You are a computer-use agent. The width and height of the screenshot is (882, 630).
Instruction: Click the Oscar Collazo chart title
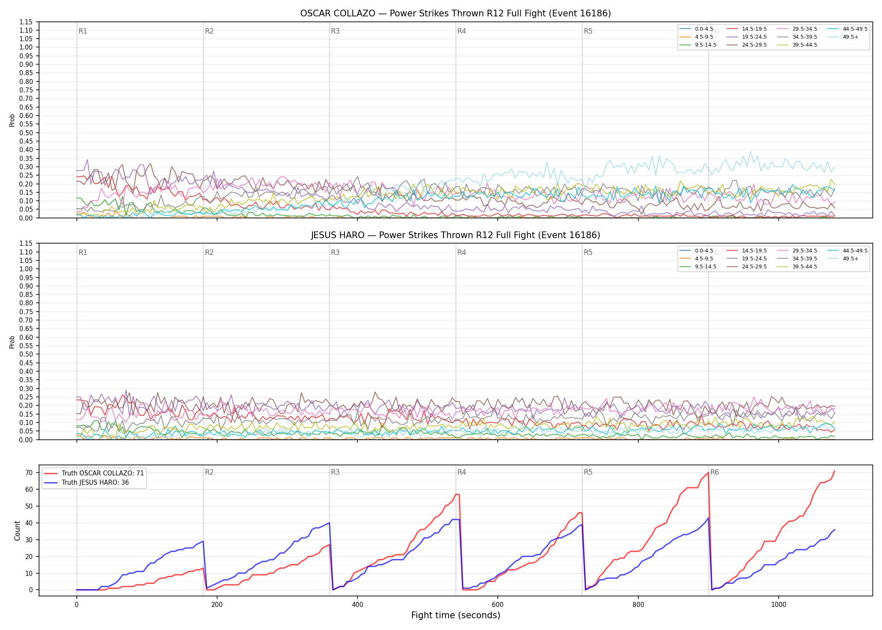455,13
